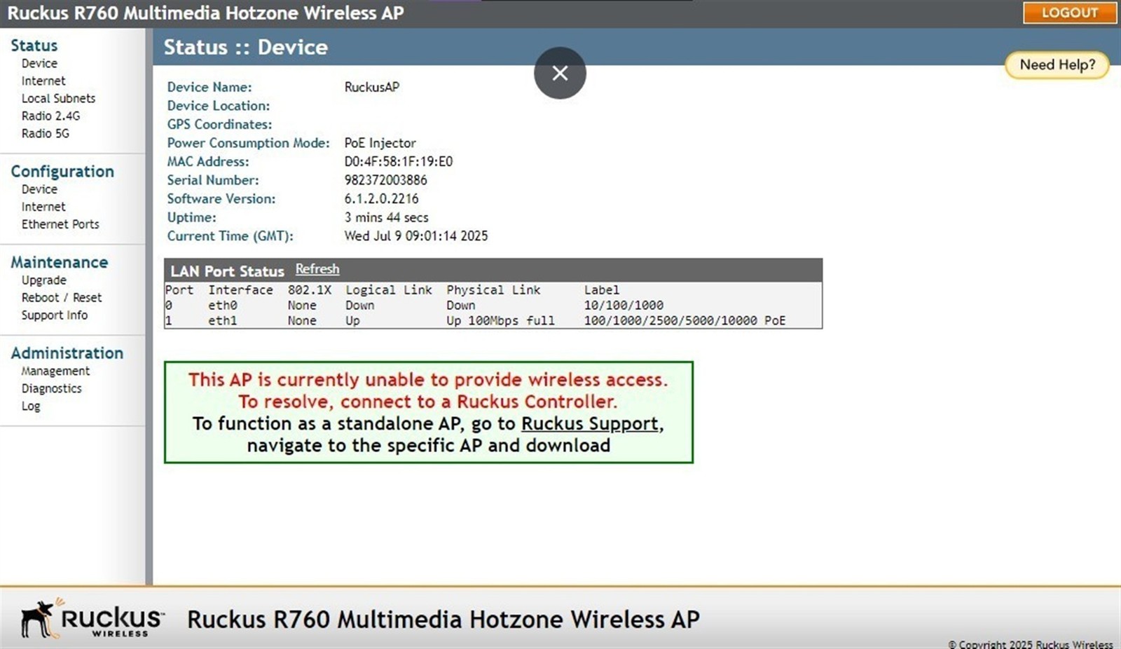The width and height of the screenshot is (1121, 649).
Task: Open the Diagnostics administration page
Action: click(52, 388)
